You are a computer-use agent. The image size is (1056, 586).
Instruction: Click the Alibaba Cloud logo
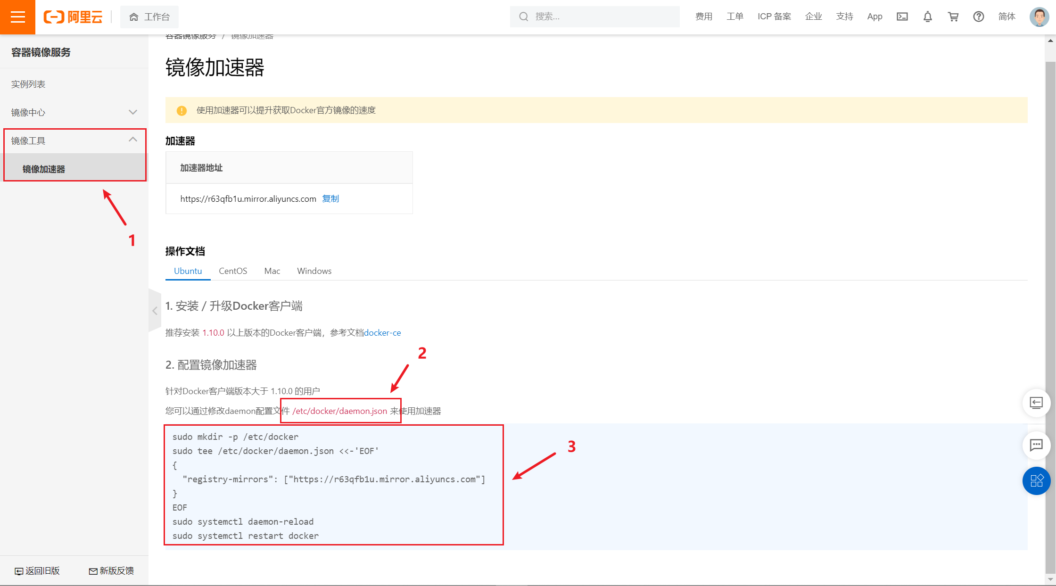pos(73,17)
